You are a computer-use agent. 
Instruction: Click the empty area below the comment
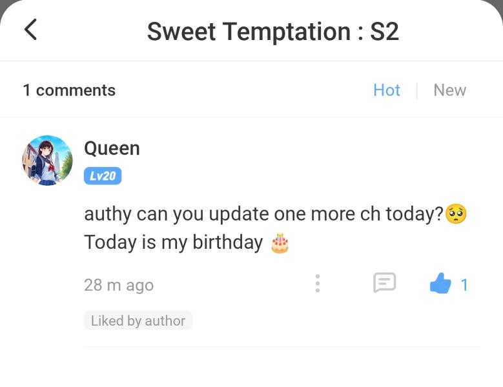tap(252, 367)
